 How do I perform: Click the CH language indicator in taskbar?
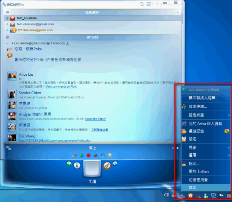pyautogui.click(x=167, y=195)
